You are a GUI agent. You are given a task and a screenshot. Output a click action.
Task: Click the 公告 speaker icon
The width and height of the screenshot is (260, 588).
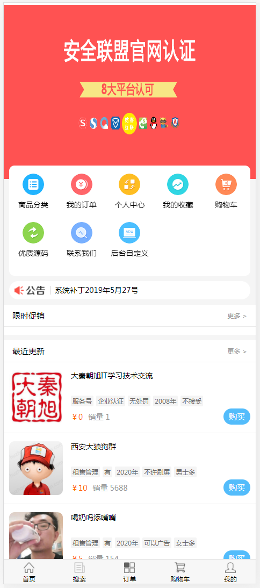click(x=19, y=290)
